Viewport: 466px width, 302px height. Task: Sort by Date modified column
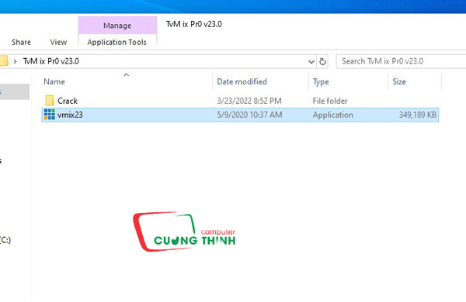(x=242, y=81)
